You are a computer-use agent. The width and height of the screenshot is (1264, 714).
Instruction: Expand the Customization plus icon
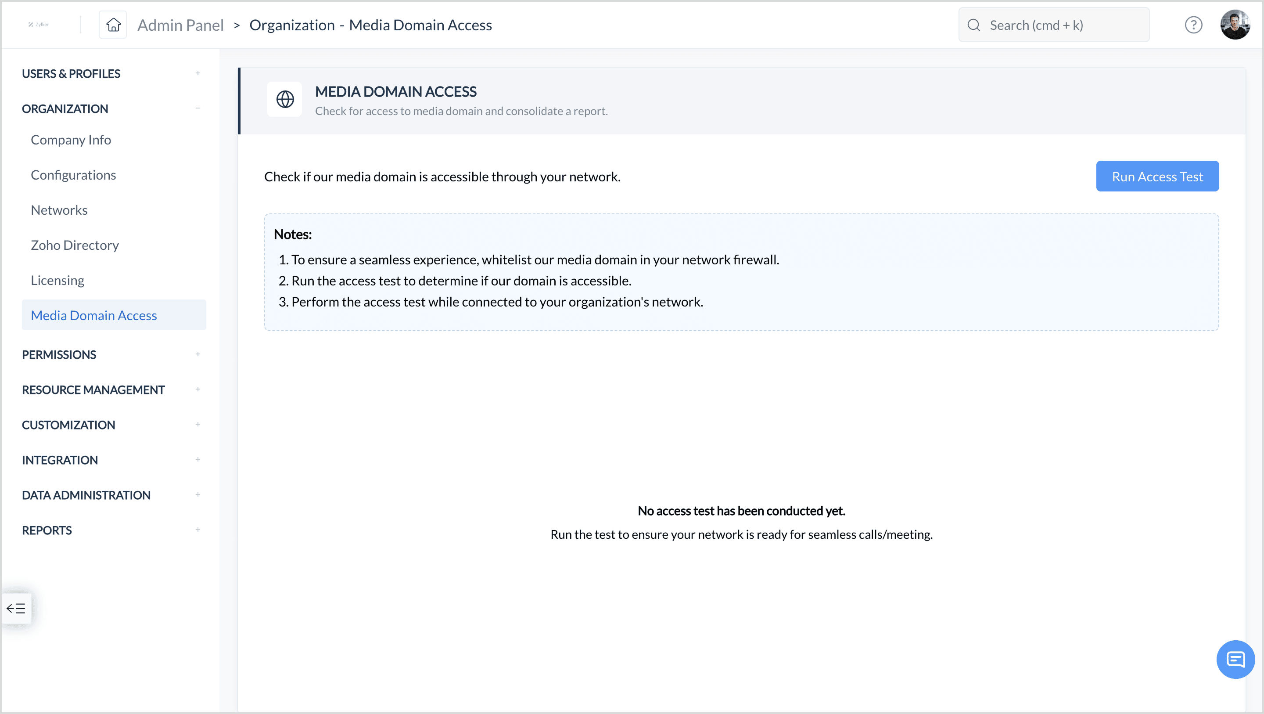[x=198, y=424]
